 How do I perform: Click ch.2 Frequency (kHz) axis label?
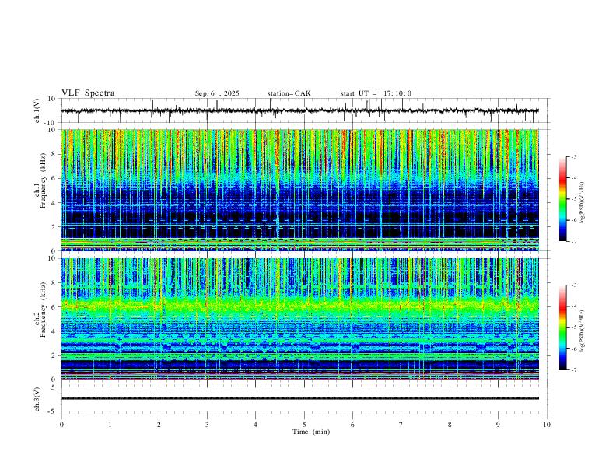pyautogui.click(x=40, y=310)
